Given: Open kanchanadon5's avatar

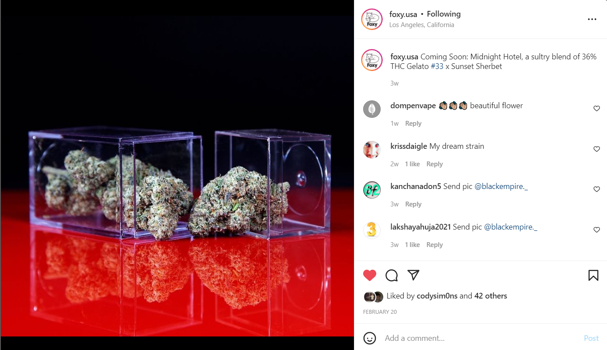Looking at the screenshot, I should click(x=372, y=189).
